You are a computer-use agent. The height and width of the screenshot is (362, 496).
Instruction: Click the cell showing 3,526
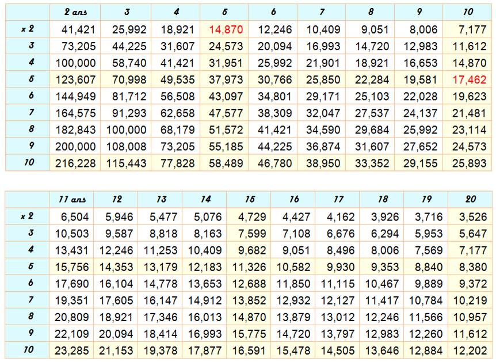[x=471, y=217]
